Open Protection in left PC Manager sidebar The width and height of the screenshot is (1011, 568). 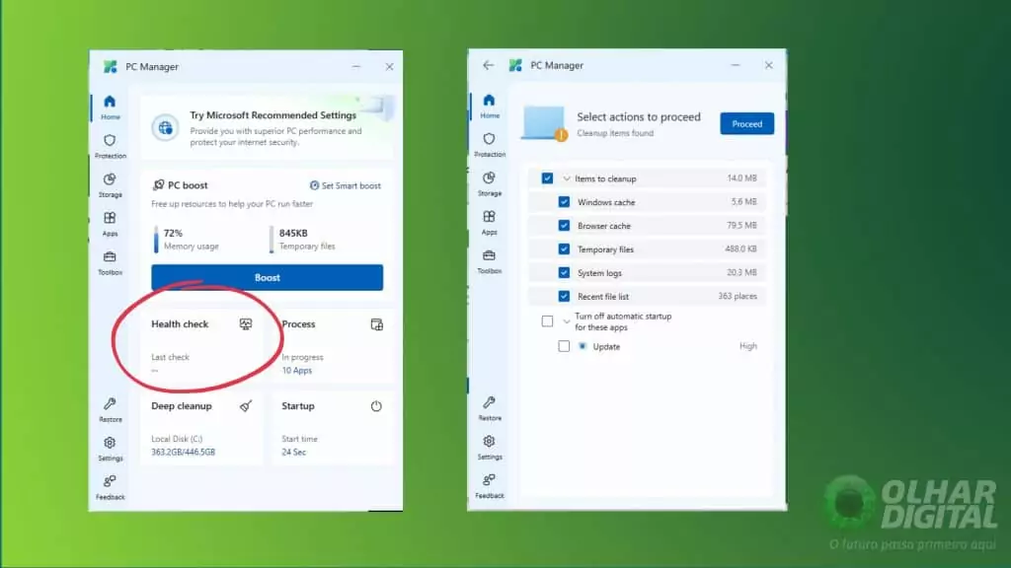click(x=110, y=146)
